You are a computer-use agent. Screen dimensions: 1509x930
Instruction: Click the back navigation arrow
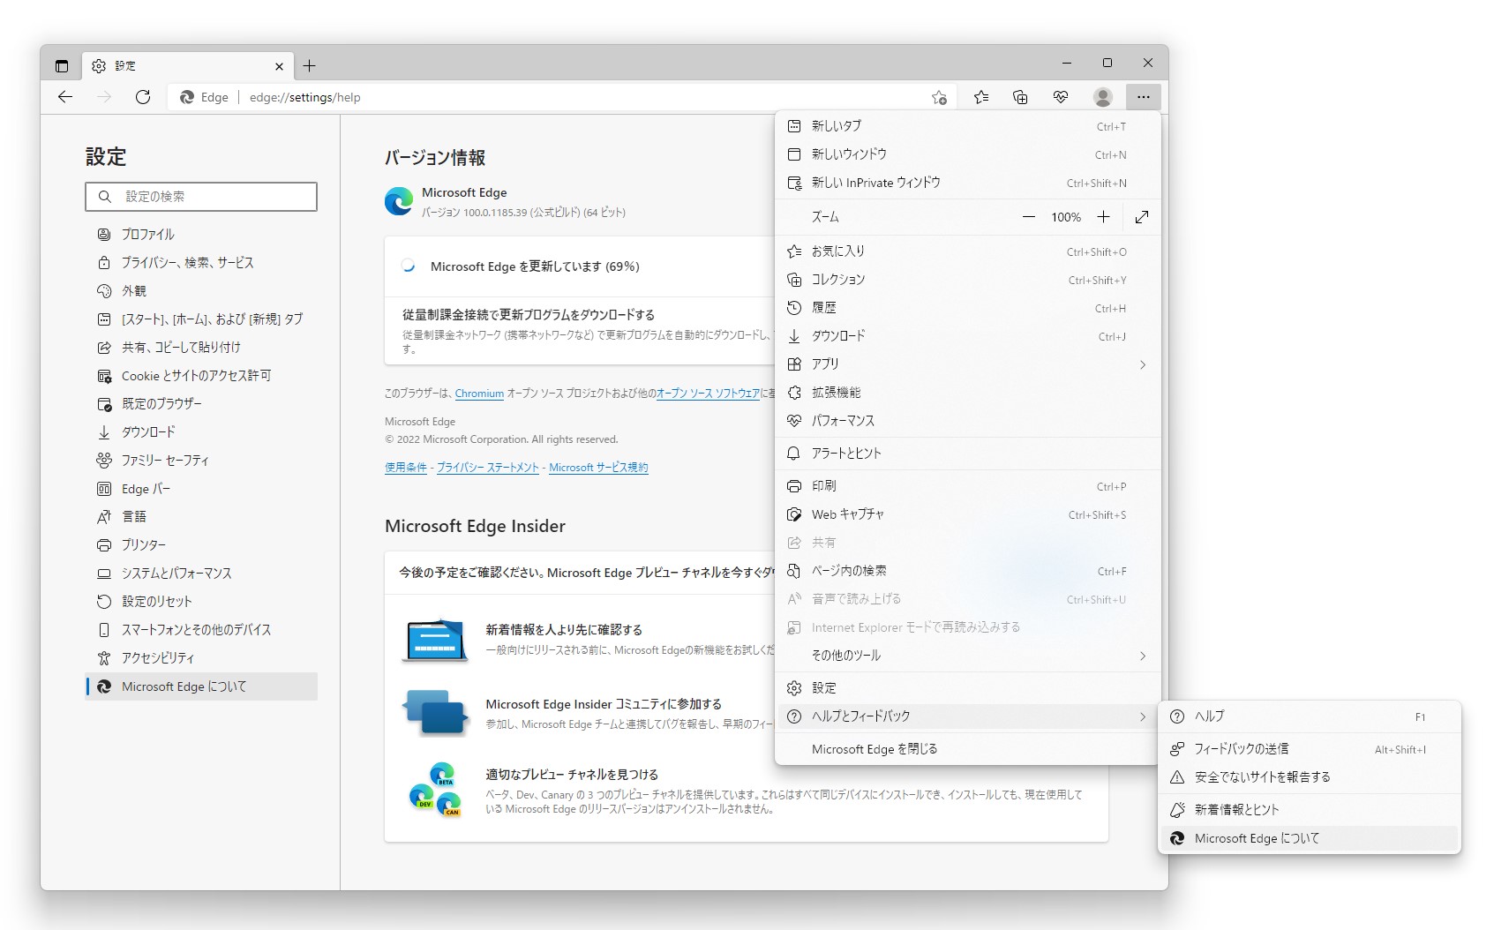tap(65, 97)
